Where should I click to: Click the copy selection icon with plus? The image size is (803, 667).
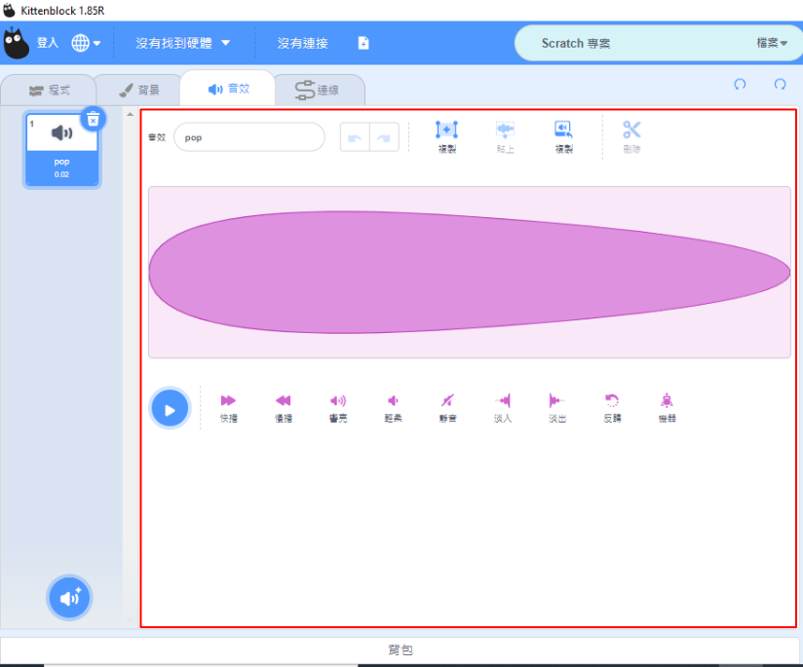coord(446,136)
